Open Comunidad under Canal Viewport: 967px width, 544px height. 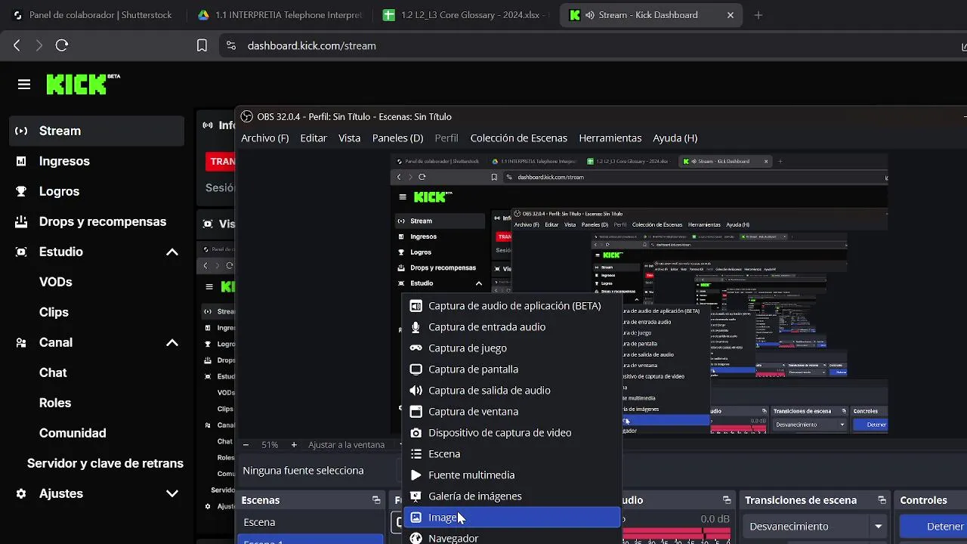(73, 433)
